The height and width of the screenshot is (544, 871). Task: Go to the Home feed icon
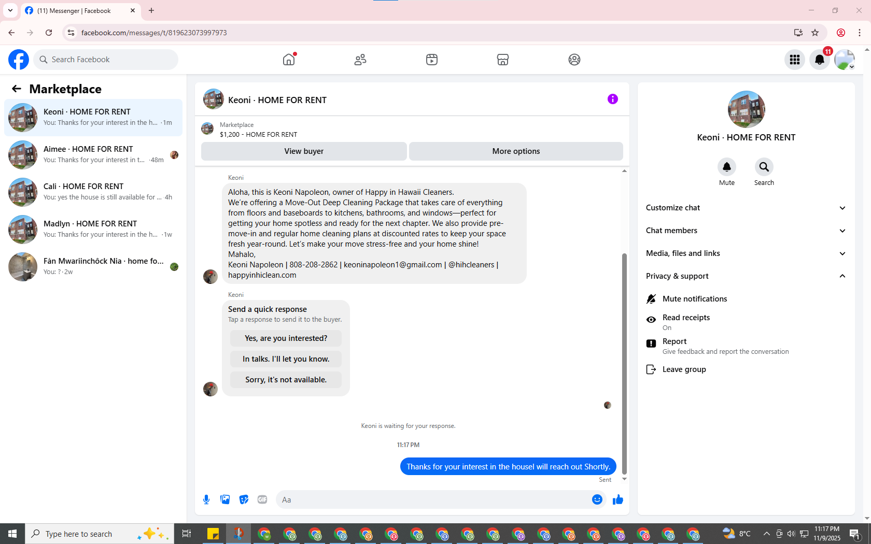pos(289,60)
